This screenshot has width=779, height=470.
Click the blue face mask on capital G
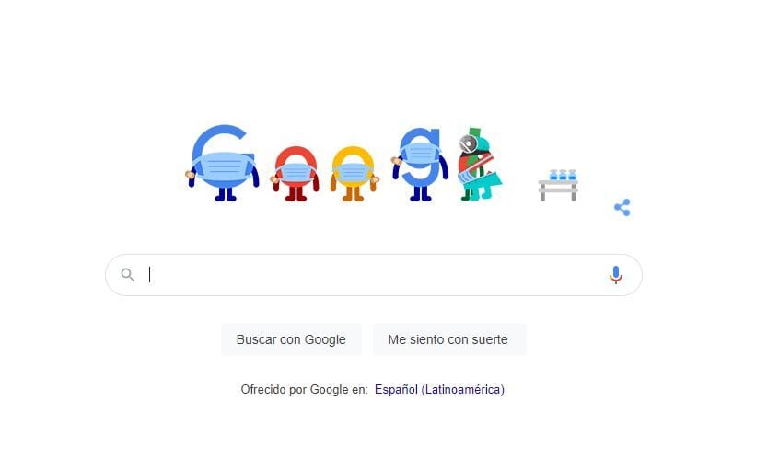(x=223, y=167)
